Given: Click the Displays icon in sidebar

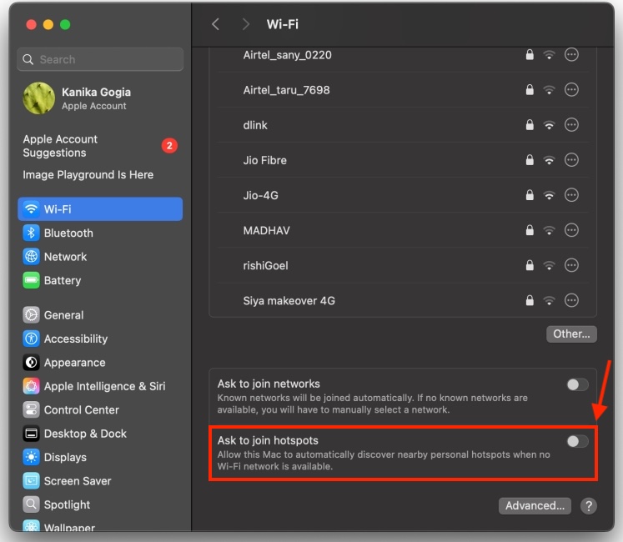Looking at the screenshot, I should coord(31,457).
